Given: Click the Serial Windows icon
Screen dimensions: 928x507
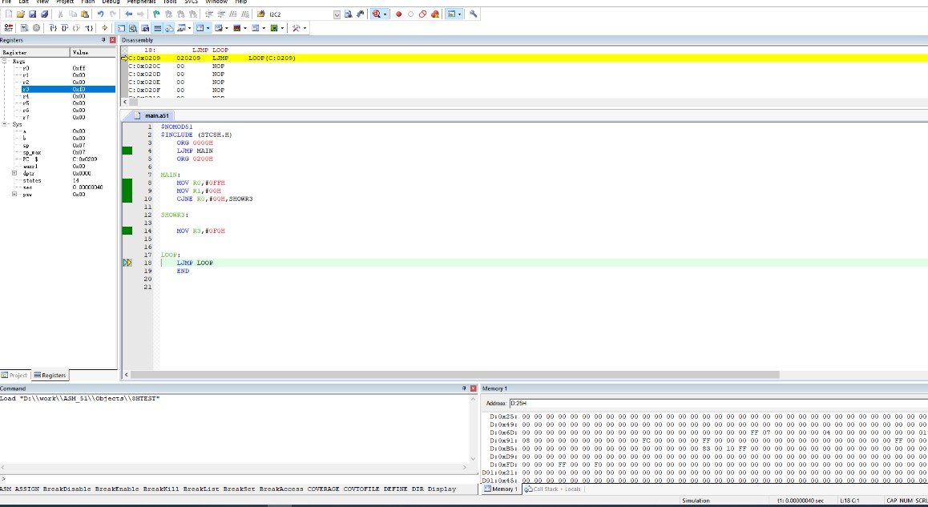Looking at the screenshot, I should click(x=219, y=28).
